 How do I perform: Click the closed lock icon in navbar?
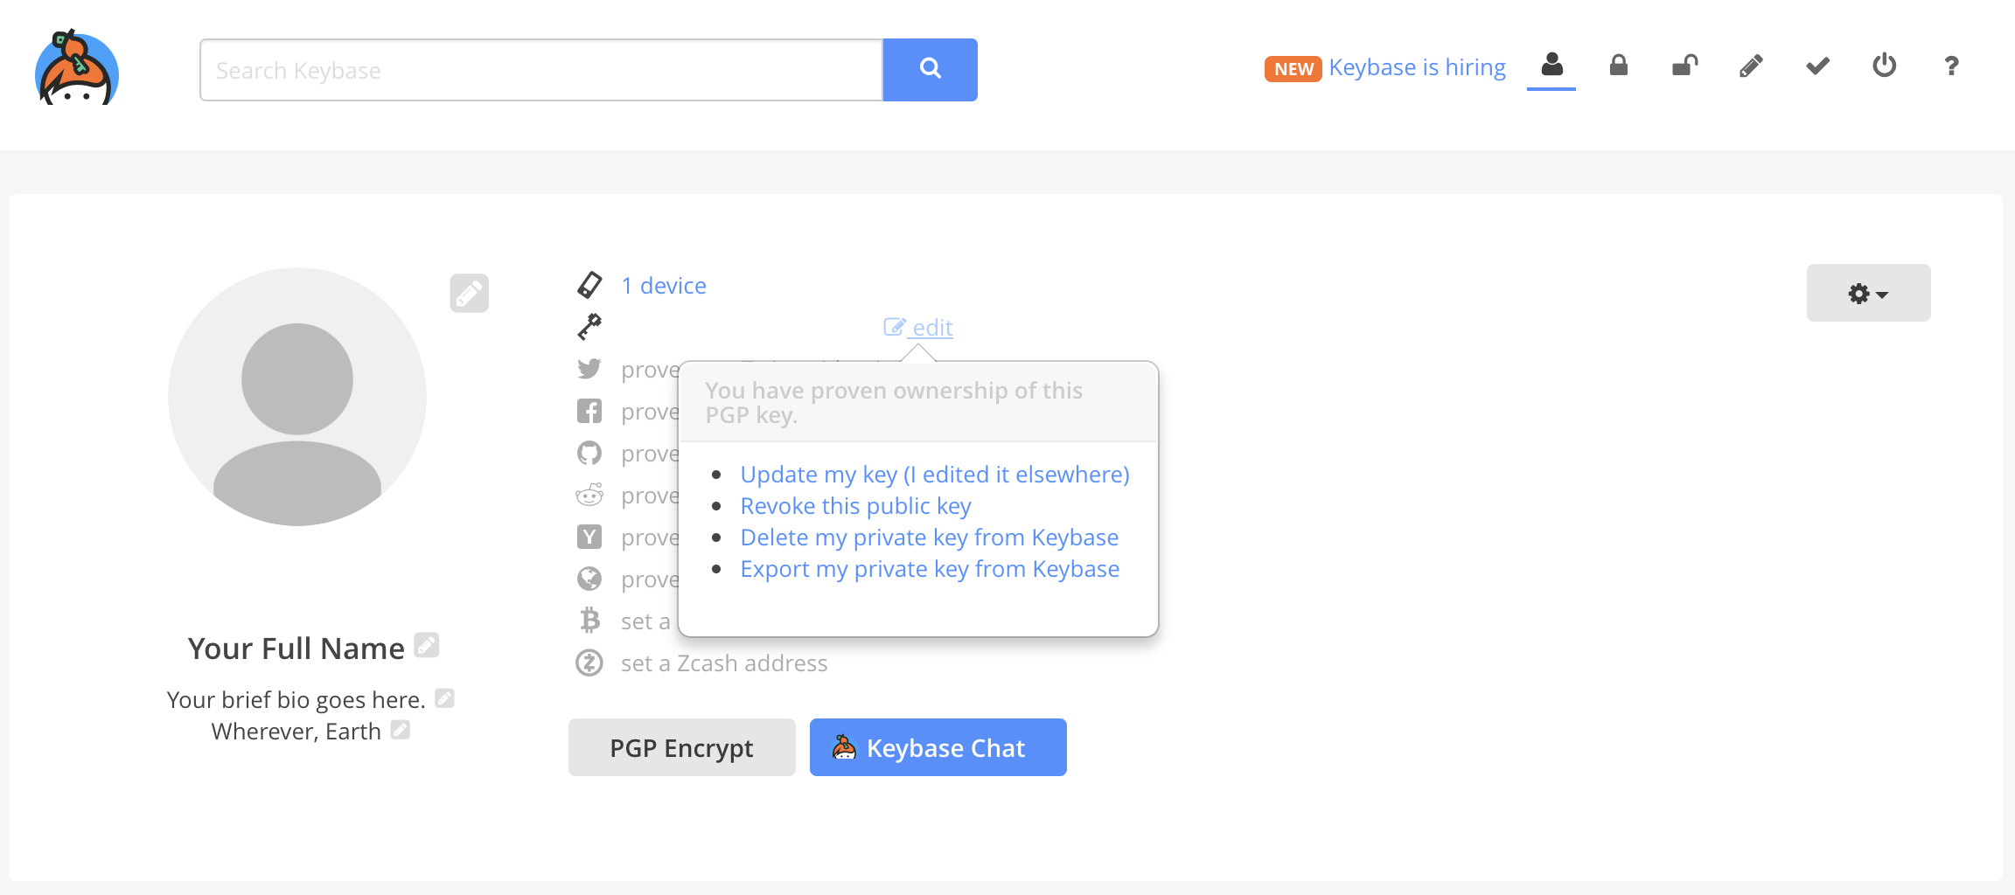pos(1618,65)
